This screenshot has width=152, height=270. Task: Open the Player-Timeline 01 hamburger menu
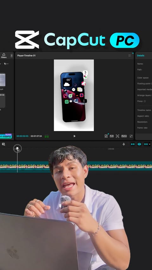pos(130,55)
